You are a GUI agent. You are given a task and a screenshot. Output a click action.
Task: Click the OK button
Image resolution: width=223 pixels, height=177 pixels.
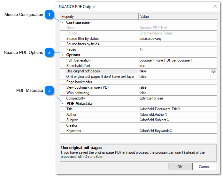pos(180,167)
